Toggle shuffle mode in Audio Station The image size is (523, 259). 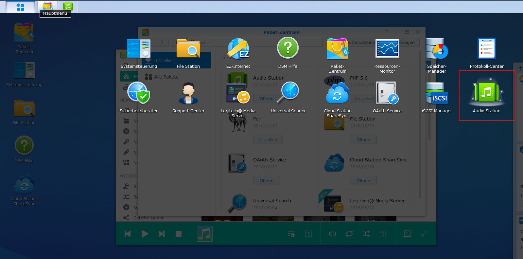(366, 234)
